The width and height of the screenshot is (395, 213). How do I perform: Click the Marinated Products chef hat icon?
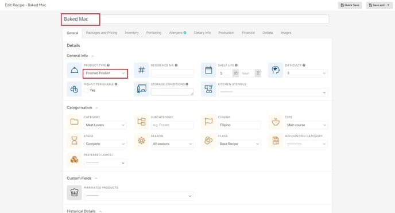pos(74,192)
